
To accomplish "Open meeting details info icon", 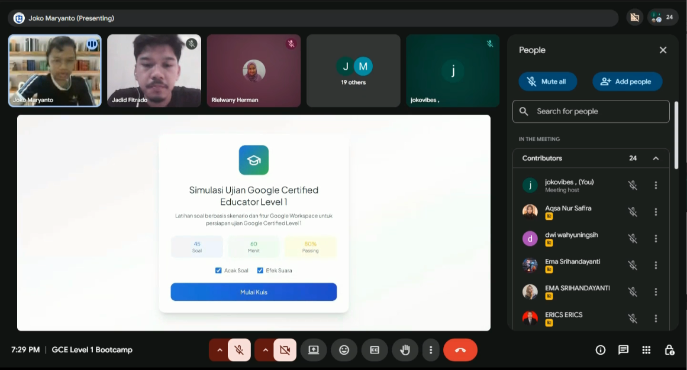I will (x=600, y=350).
